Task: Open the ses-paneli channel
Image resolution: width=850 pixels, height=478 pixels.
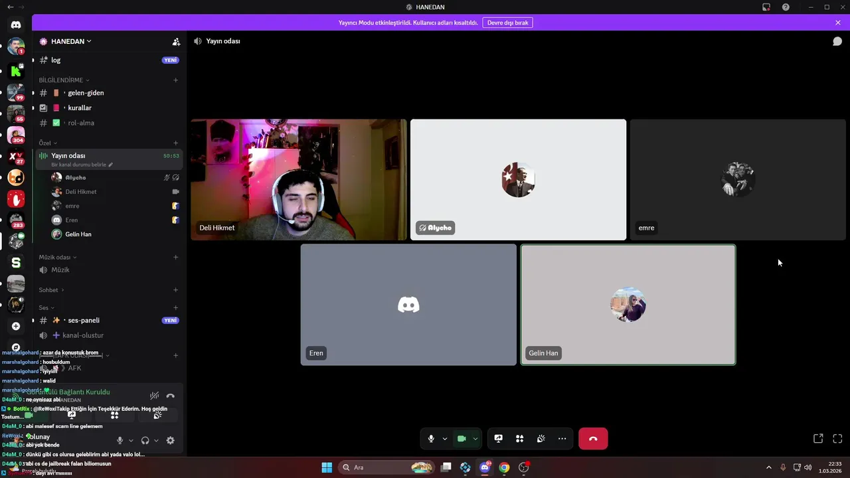Action: (x=109, y=320)
